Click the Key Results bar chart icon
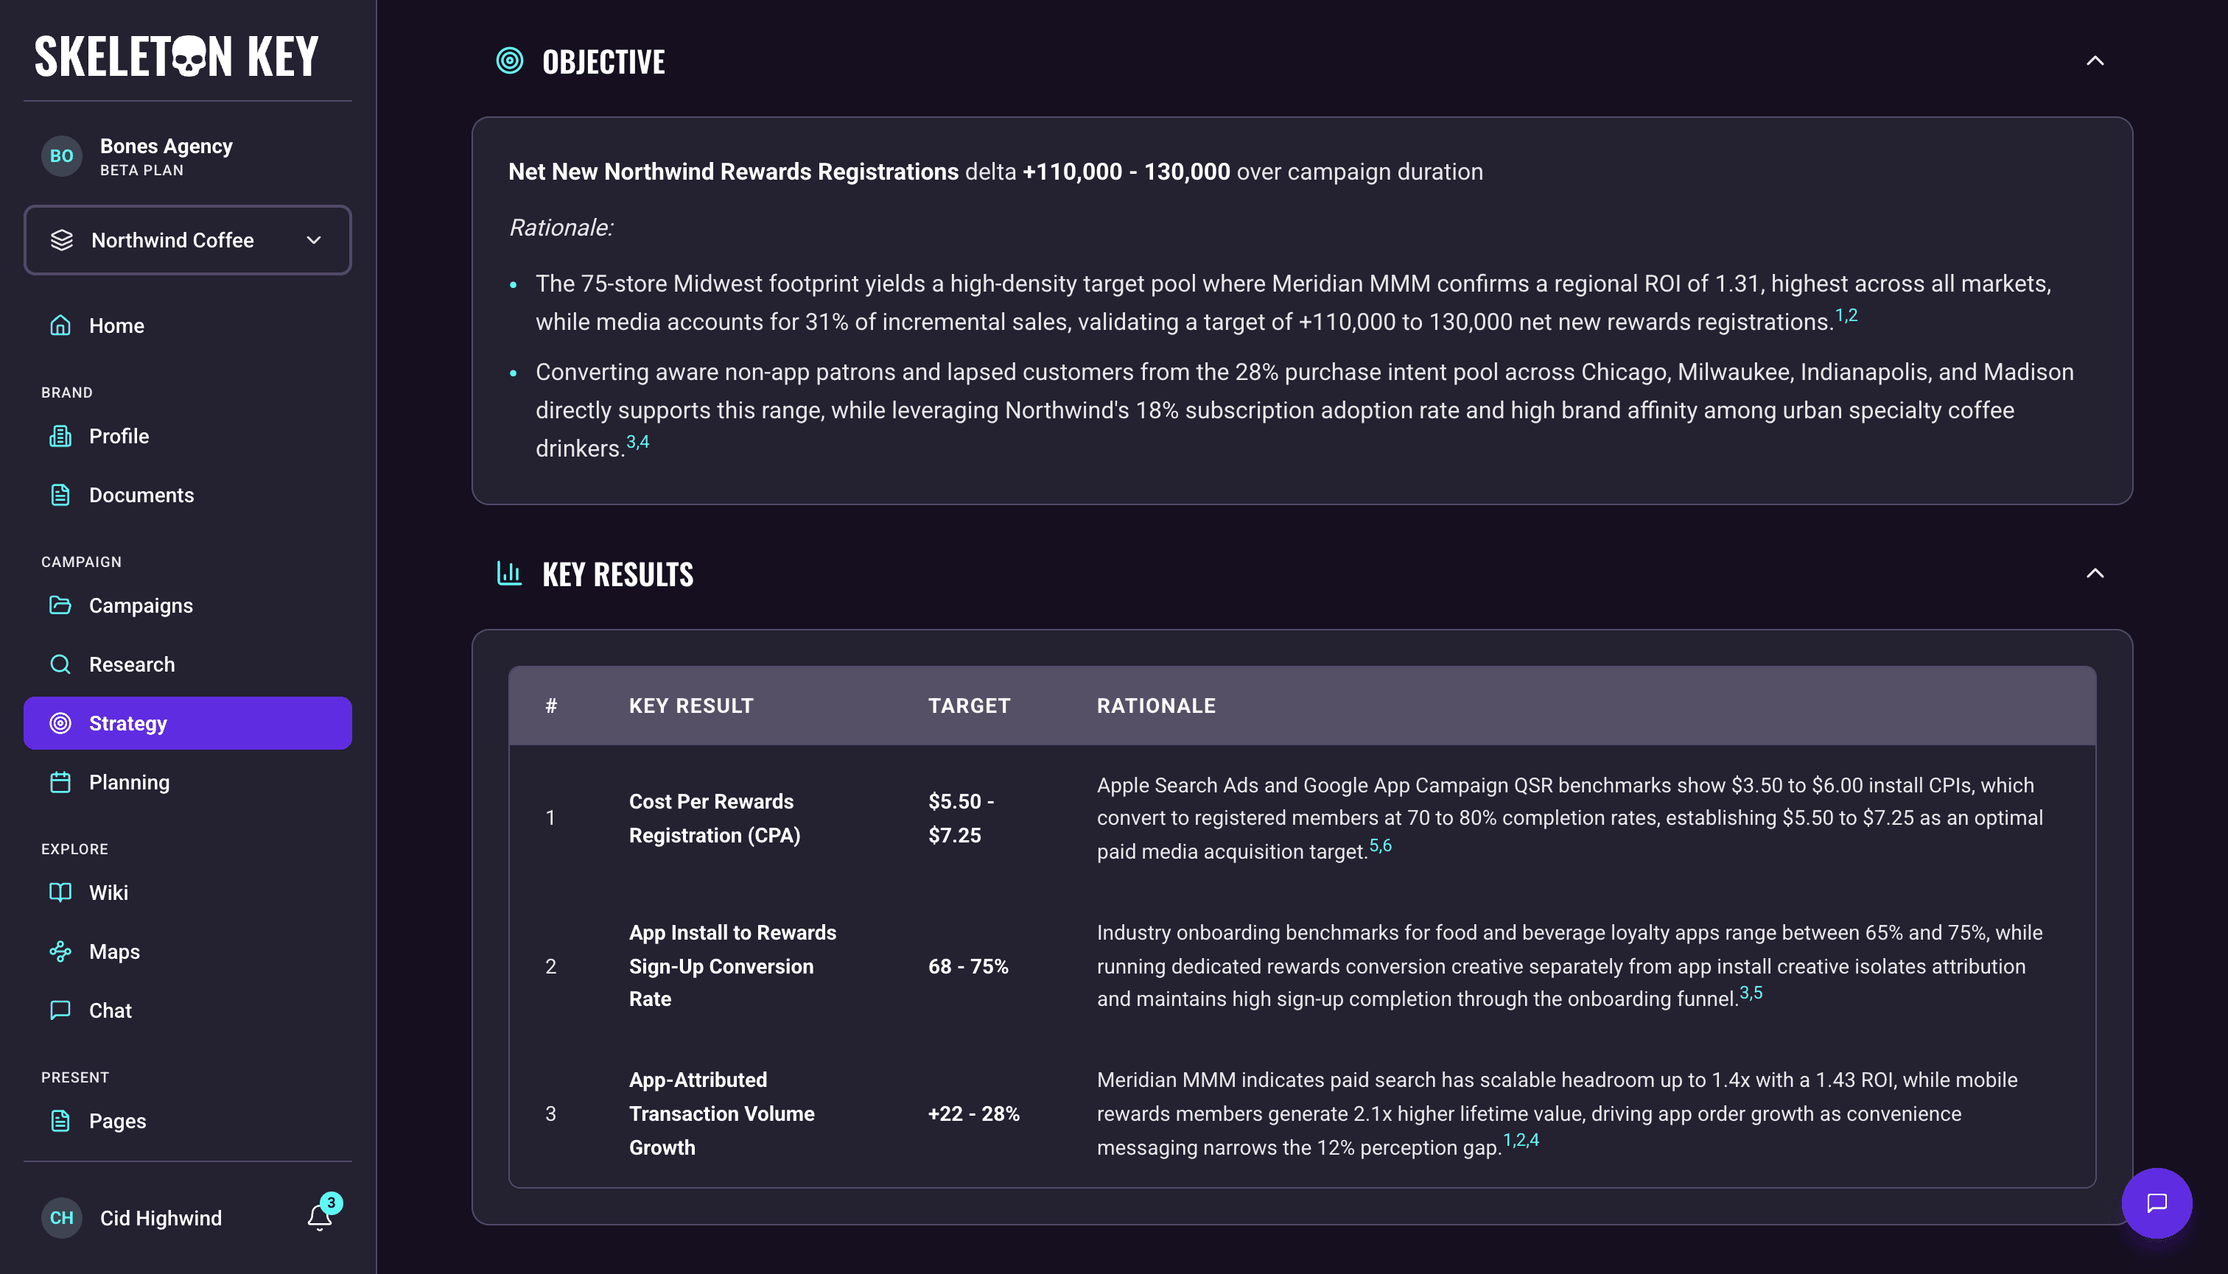 [x=510, y=573]
